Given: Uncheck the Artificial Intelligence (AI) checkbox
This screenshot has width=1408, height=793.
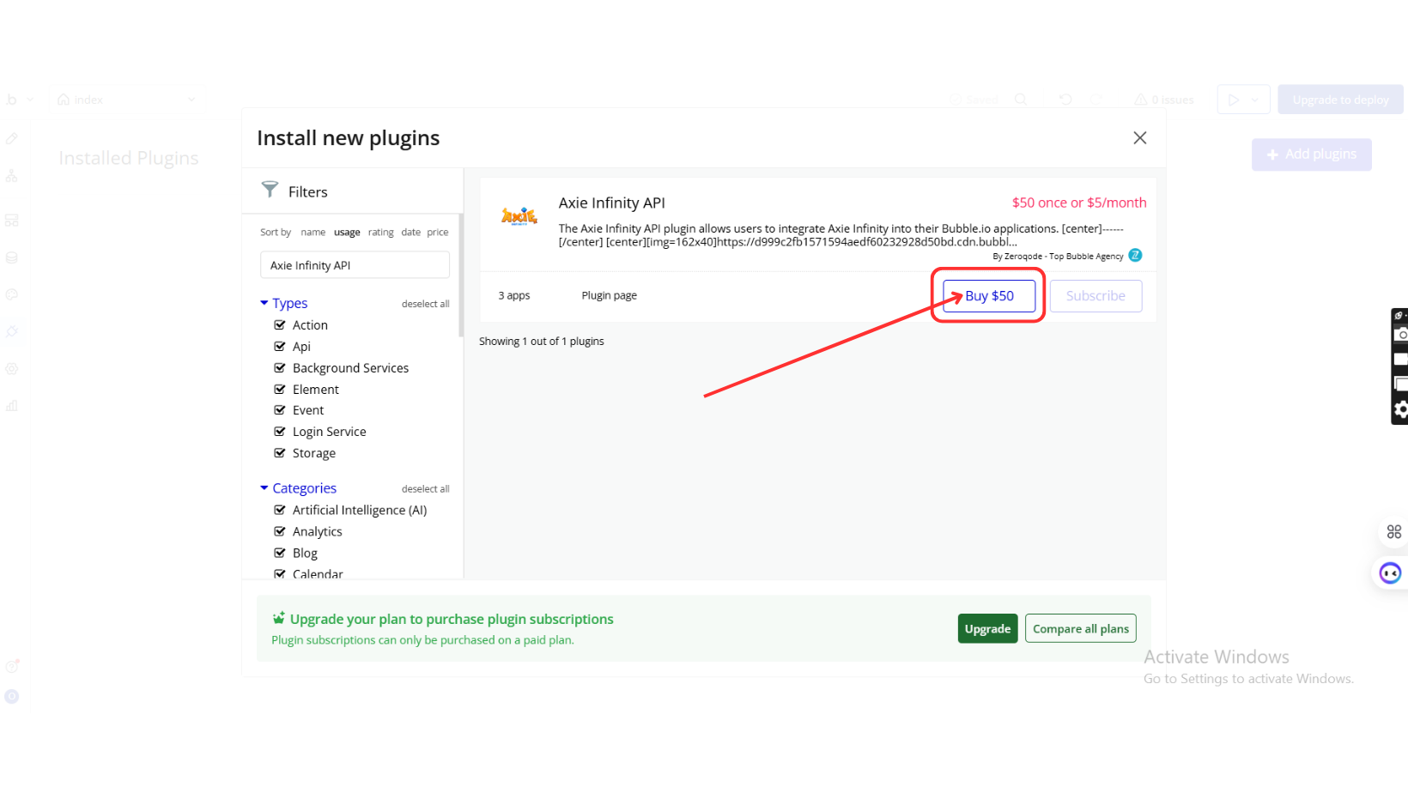Looking at the screenshot, I should pyautogui.click(x=280, y=510).
